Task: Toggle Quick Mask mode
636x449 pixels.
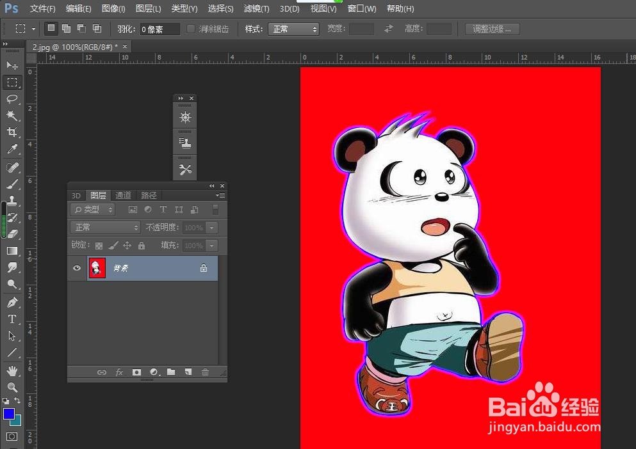Action: 12,436
